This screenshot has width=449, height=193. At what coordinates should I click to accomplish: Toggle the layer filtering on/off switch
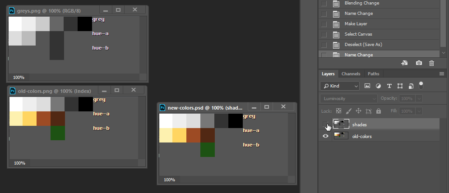tap(421, 85)
